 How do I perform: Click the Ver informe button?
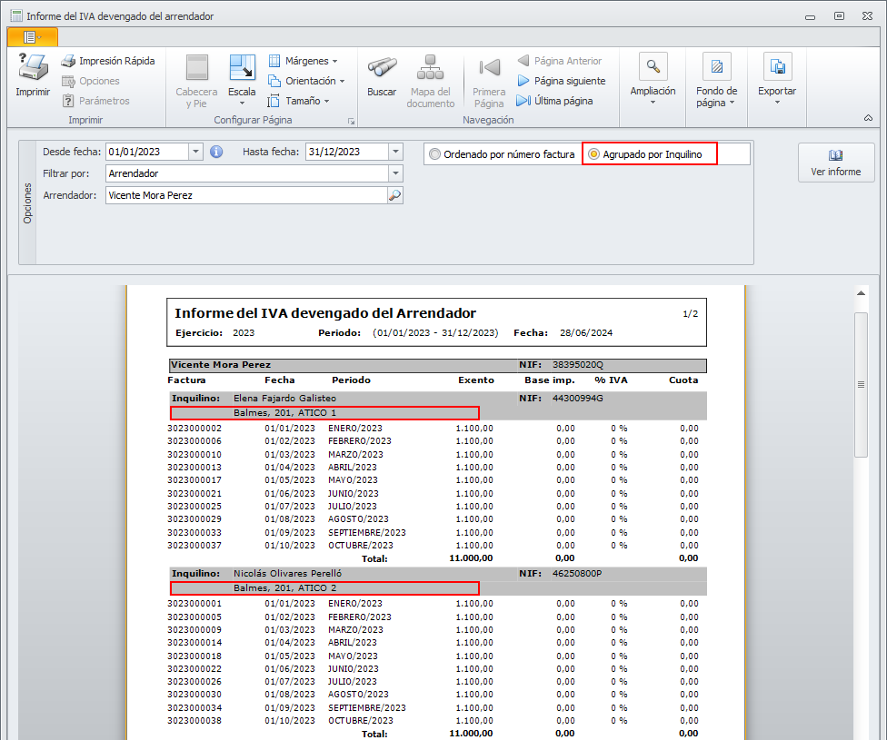(x=835, y=163)
